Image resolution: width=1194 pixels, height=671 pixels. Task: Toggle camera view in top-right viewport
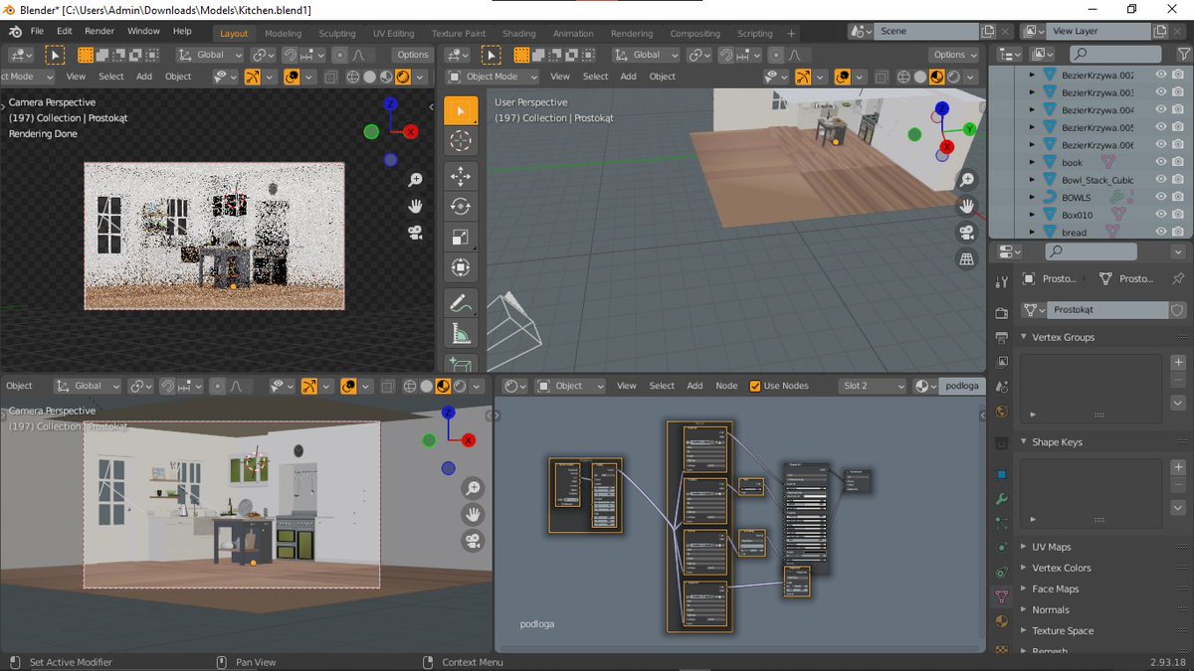[x=965, y=233]
